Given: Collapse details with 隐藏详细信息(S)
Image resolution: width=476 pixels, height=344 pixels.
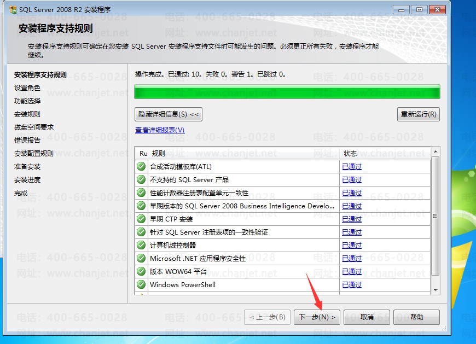Looking at the screenshot, I should 169,114.
